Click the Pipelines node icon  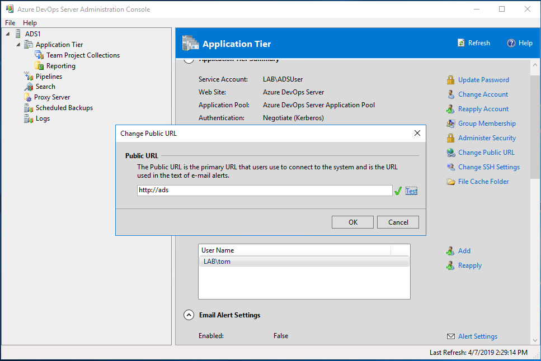(29, 76)
